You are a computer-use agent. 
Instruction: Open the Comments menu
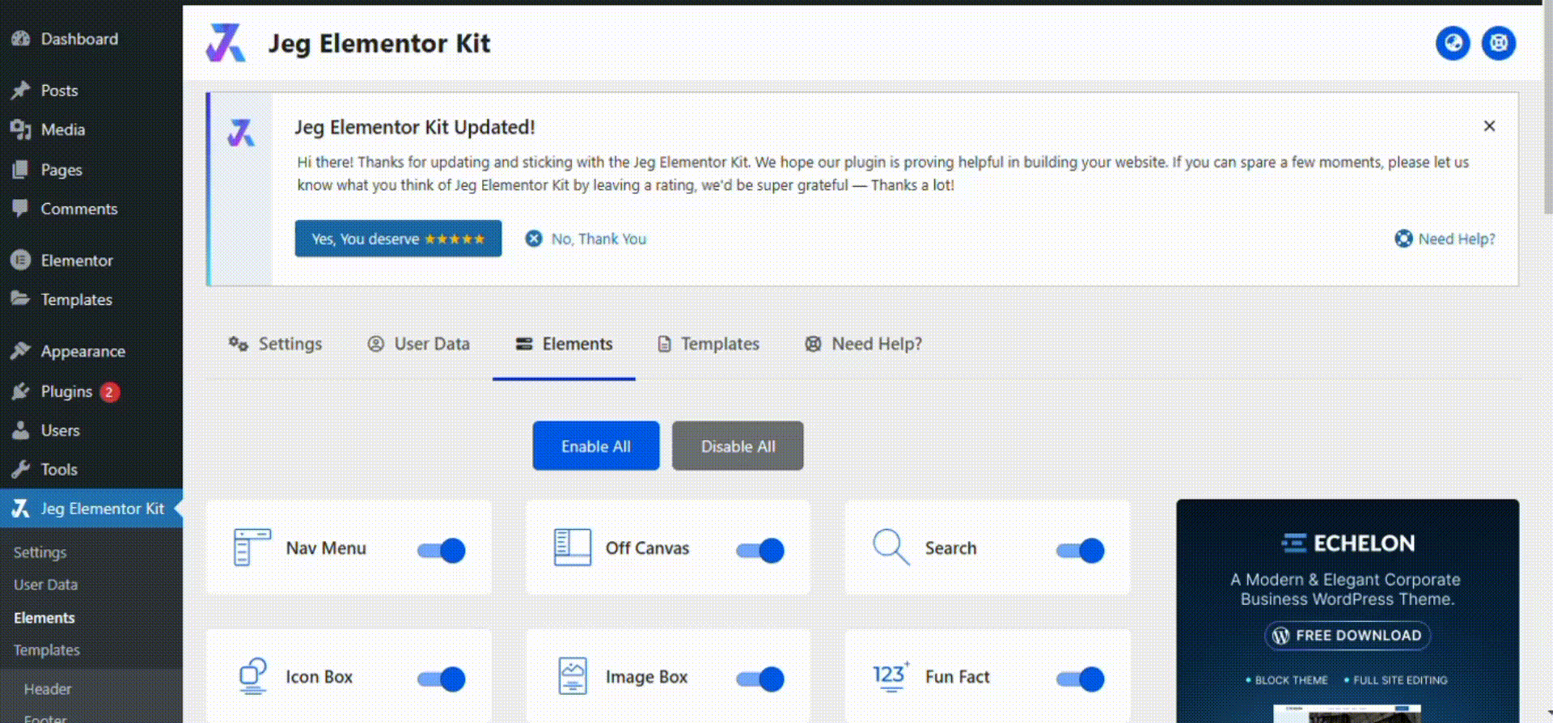(79, 209)
